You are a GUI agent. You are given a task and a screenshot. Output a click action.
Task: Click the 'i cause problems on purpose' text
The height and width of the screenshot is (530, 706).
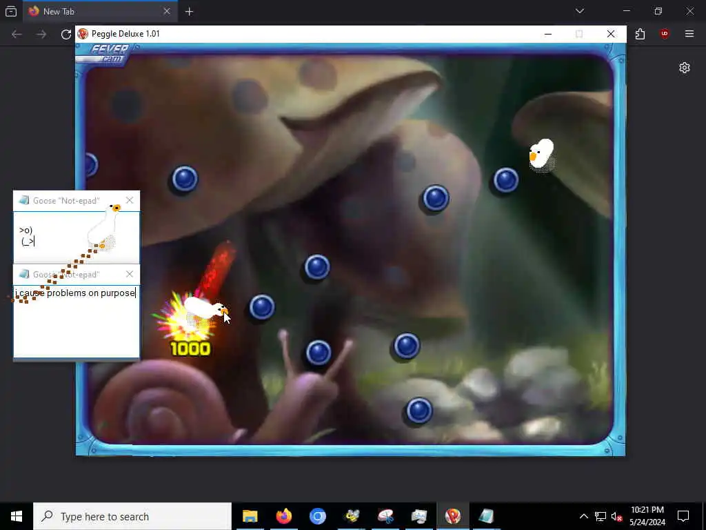coord(75,293)
